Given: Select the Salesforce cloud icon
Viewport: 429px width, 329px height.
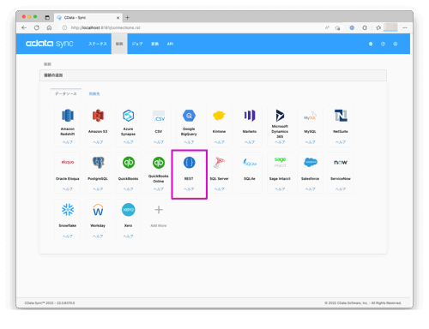Looking at the screenshot, I should click(311, 162).
